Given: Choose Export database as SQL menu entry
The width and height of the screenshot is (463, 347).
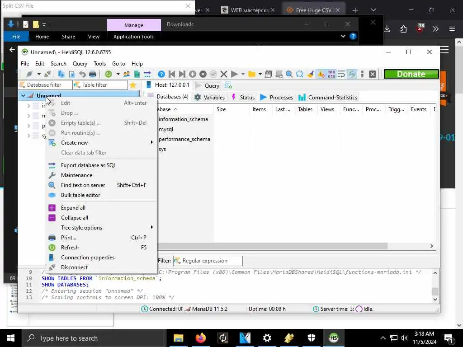Looking at the screenshot, I should pos(102,165).
